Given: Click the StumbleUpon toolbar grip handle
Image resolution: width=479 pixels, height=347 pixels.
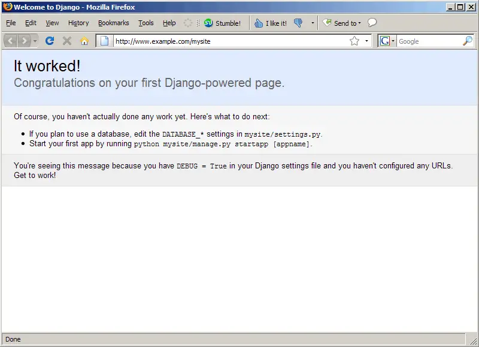Looking at the screenshot, I should click(198, 23).
